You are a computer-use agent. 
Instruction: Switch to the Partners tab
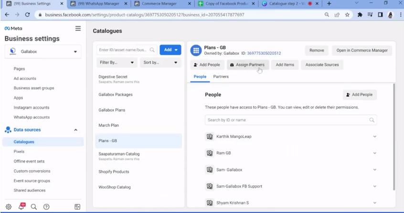[x=221, y=77]
